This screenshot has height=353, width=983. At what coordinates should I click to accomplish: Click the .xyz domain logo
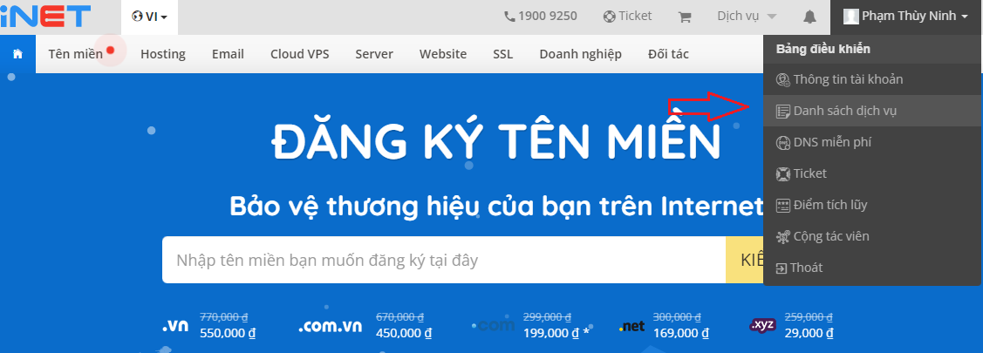[x=762, y=325]
